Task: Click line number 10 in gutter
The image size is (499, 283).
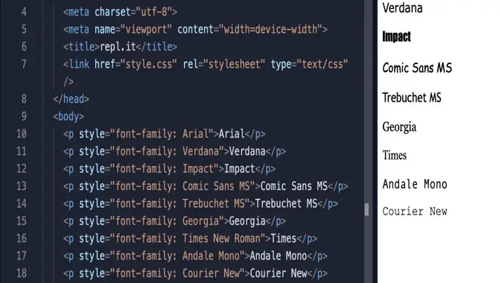Action: [22, 134]
